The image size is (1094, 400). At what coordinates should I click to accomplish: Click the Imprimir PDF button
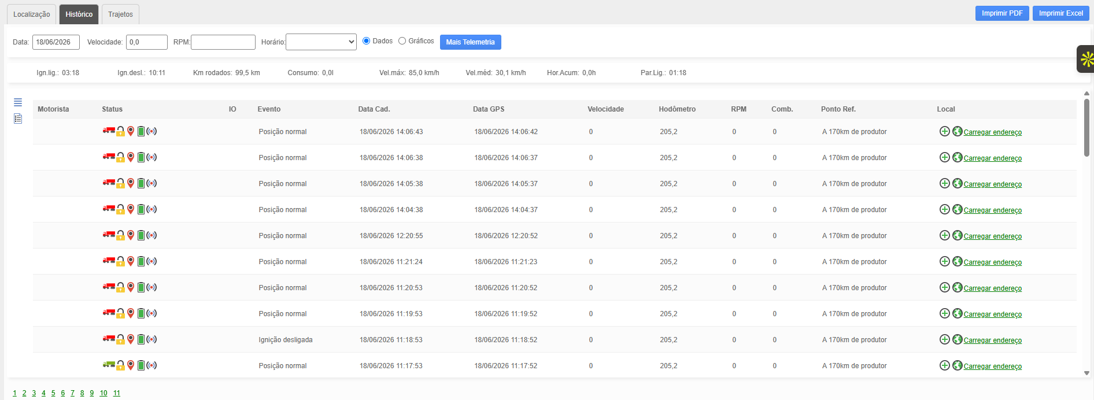click(1002, 13)
